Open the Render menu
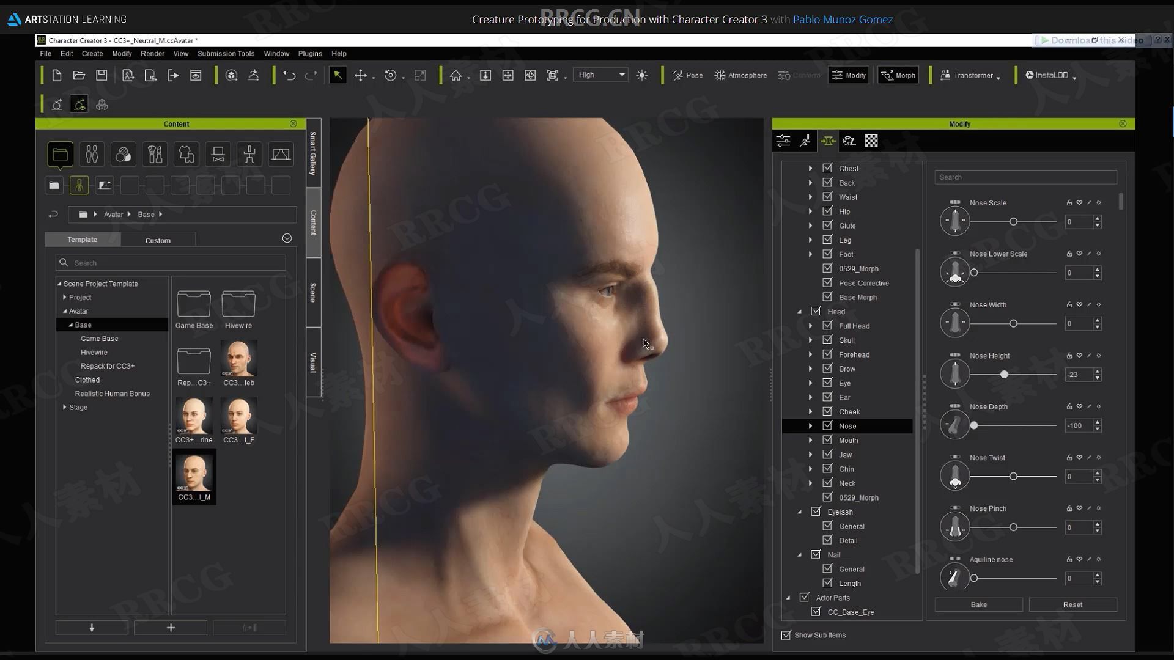The image size is (1174, 660). (x=152, y=53)
